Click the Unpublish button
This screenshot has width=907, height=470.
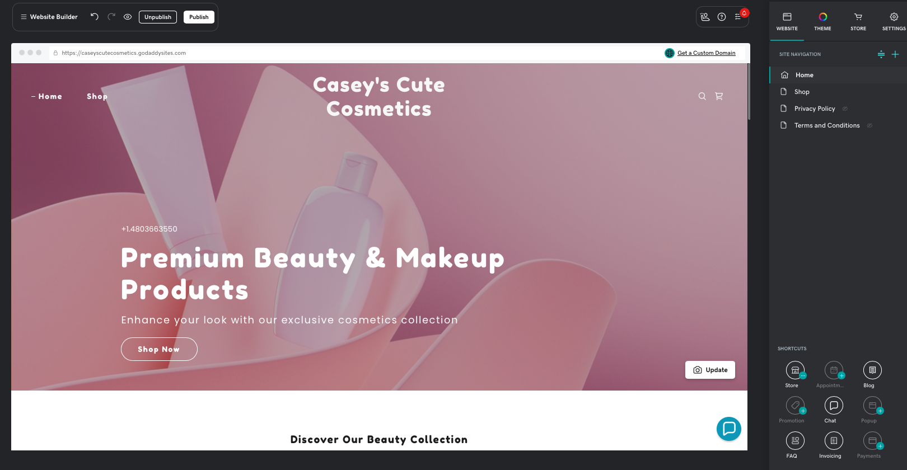click(x=158, y=17)
